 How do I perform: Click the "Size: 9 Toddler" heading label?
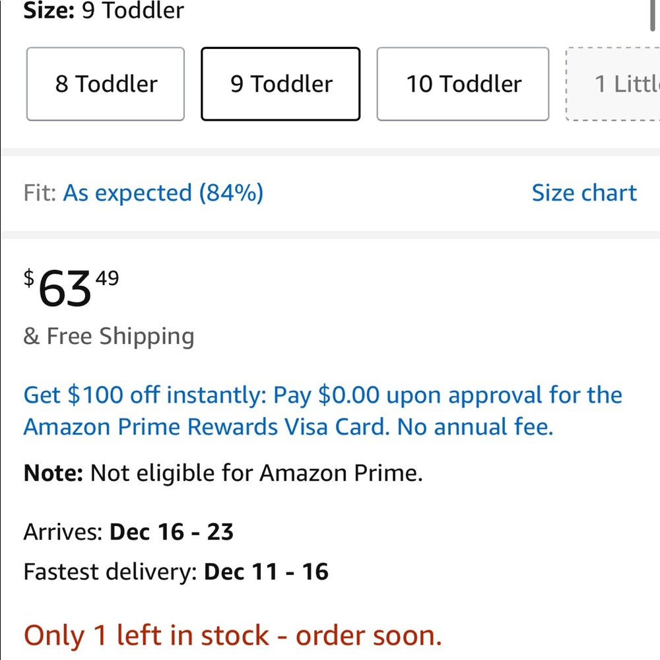[x=102, y=11]
